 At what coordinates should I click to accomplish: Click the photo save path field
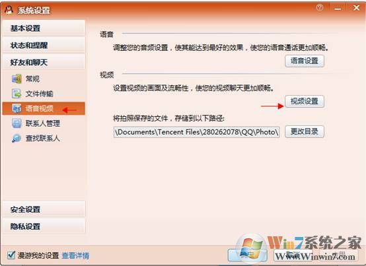[x=197, y=132]
